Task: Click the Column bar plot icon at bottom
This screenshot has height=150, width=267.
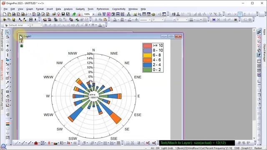Action: point(36,143)
